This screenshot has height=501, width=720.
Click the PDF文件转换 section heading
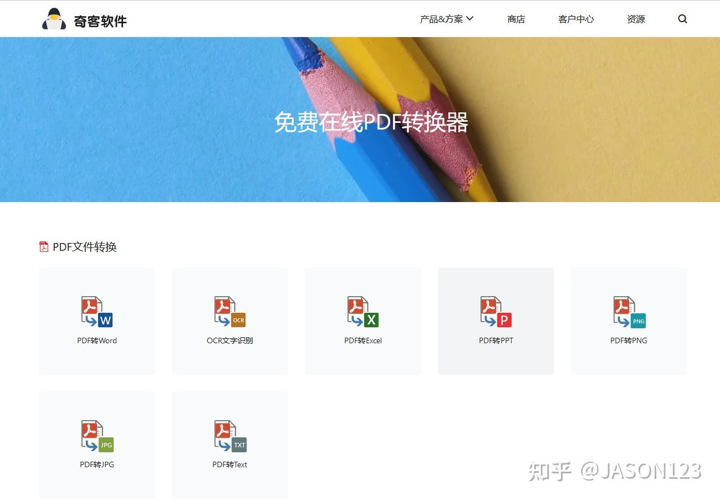[85, 247]
